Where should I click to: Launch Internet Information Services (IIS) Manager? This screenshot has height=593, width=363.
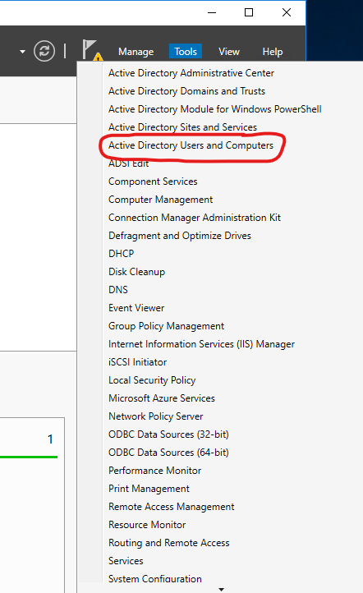click(x=201, y=344)
